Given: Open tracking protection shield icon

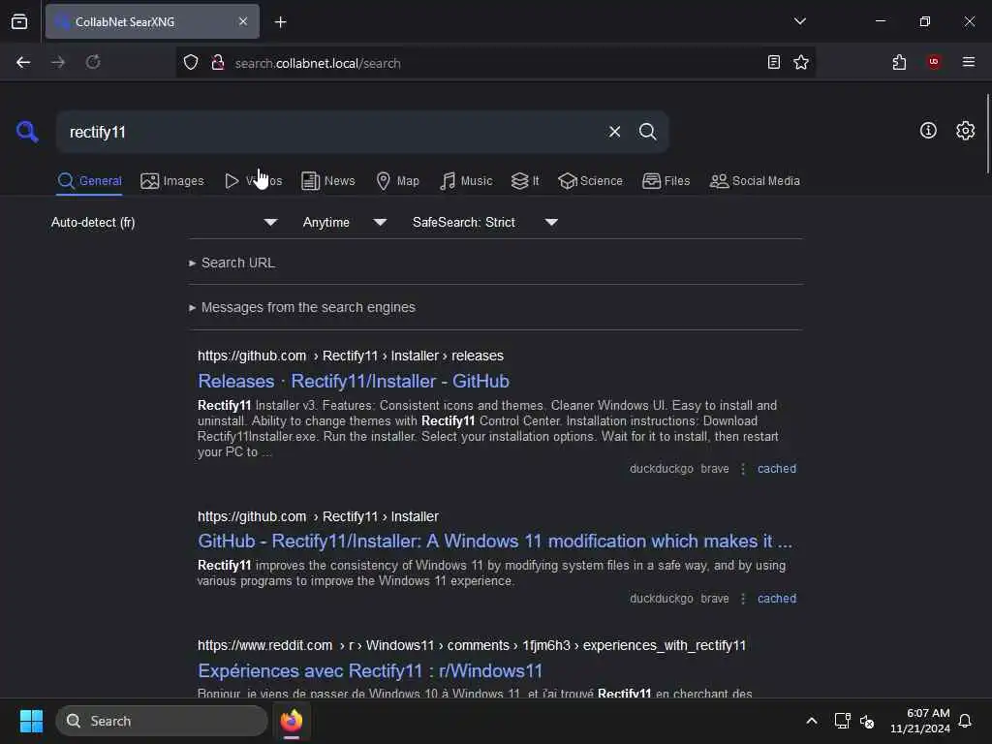Looking at the screenshot, I should pyautogui.click(x=191, y=62).
